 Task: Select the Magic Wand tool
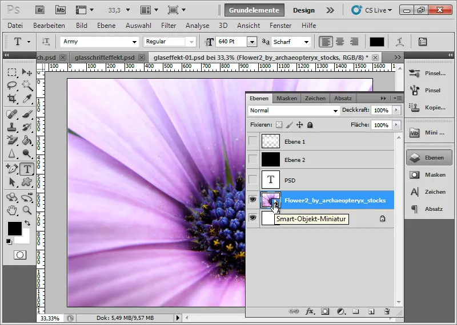coord(27,86)
